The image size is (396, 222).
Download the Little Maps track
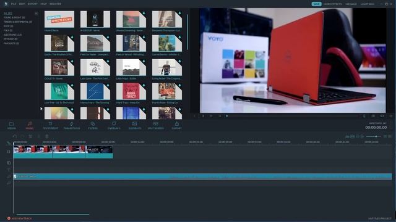coord(144,61)
